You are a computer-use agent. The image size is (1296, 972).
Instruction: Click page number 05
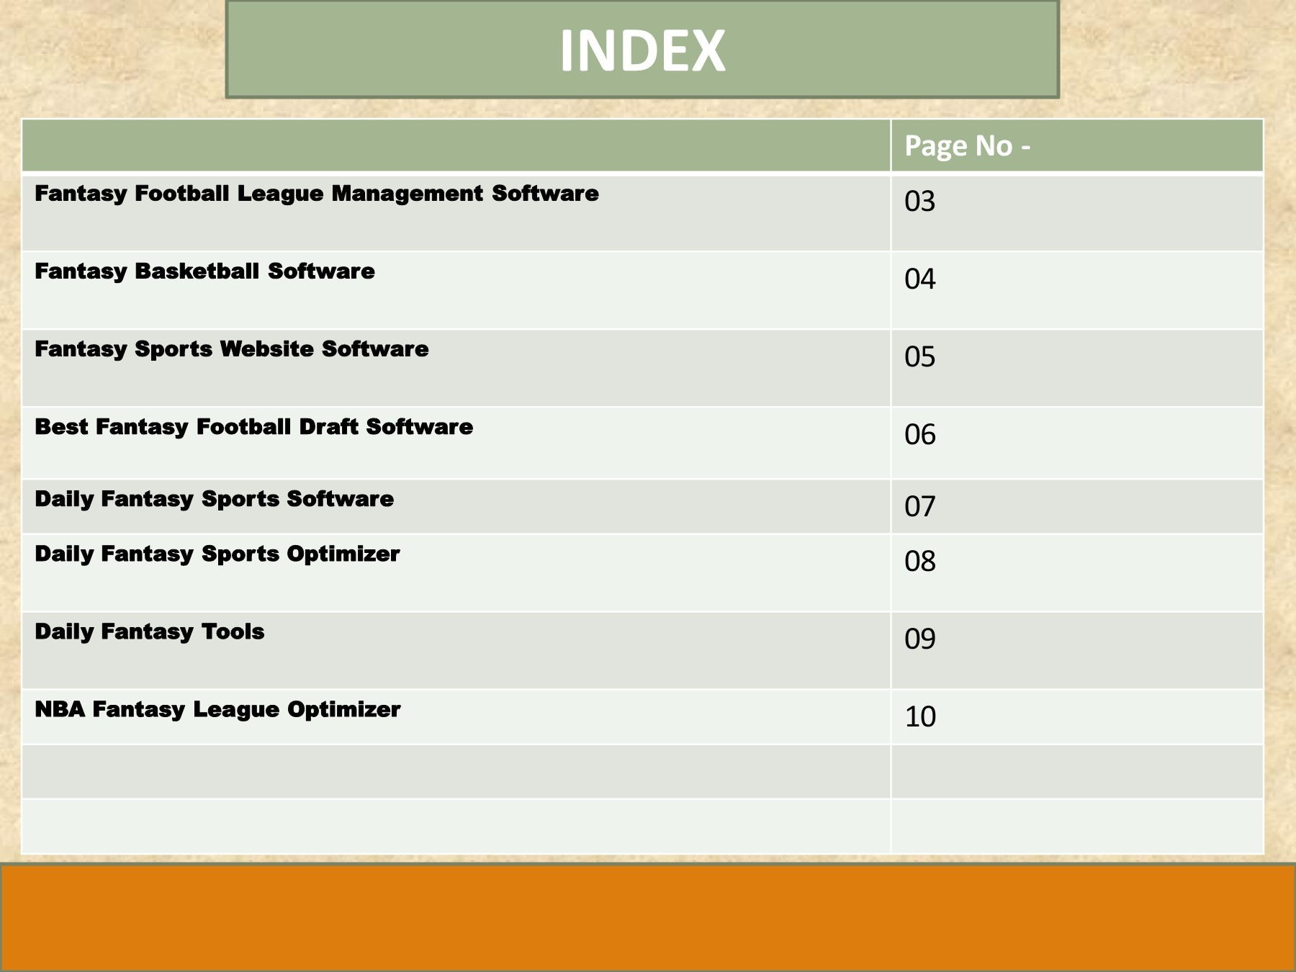tap(919, 357)
